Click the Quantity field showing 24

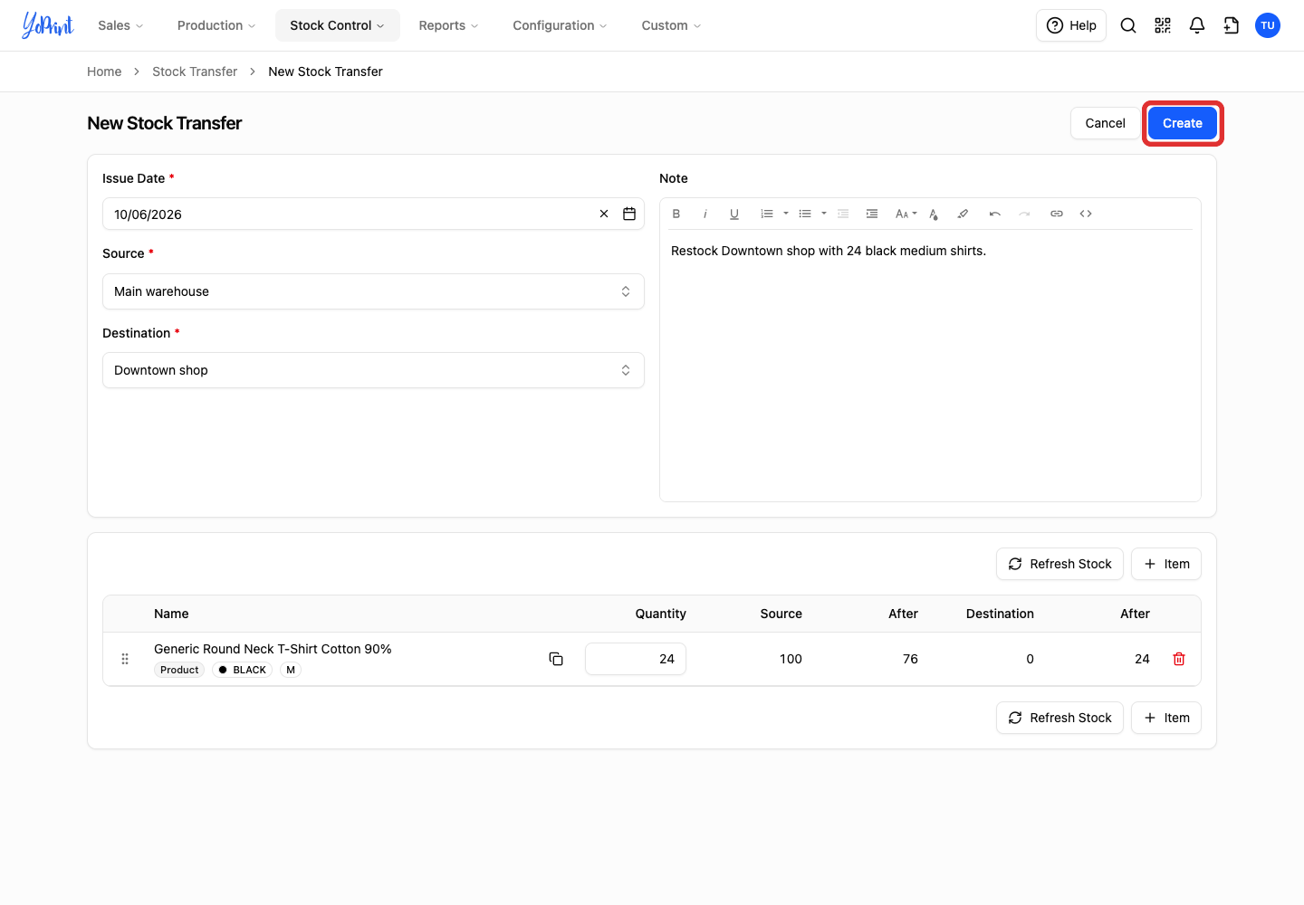(x=636, y=659)
